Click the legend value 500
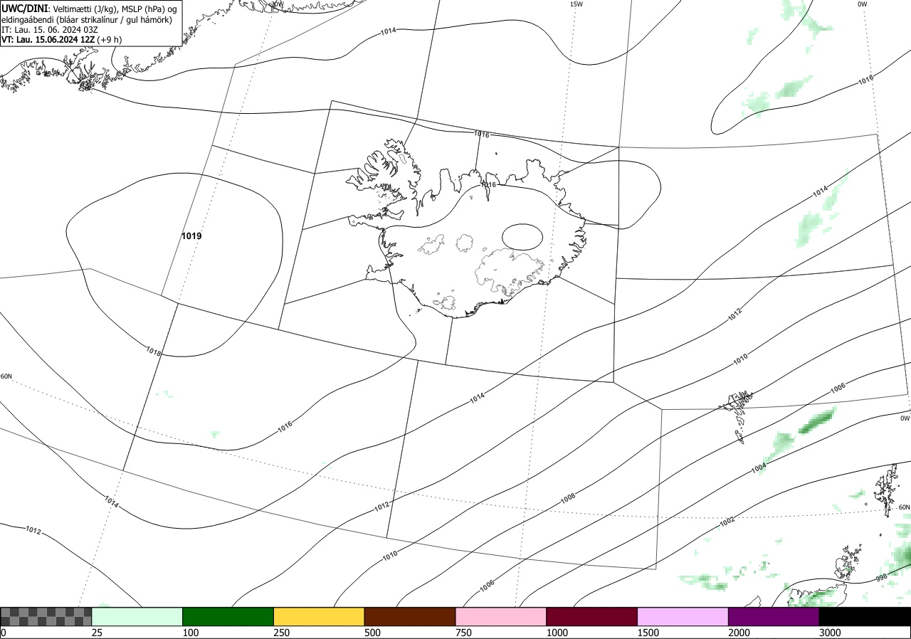911x639 pixels. (372, 633)
